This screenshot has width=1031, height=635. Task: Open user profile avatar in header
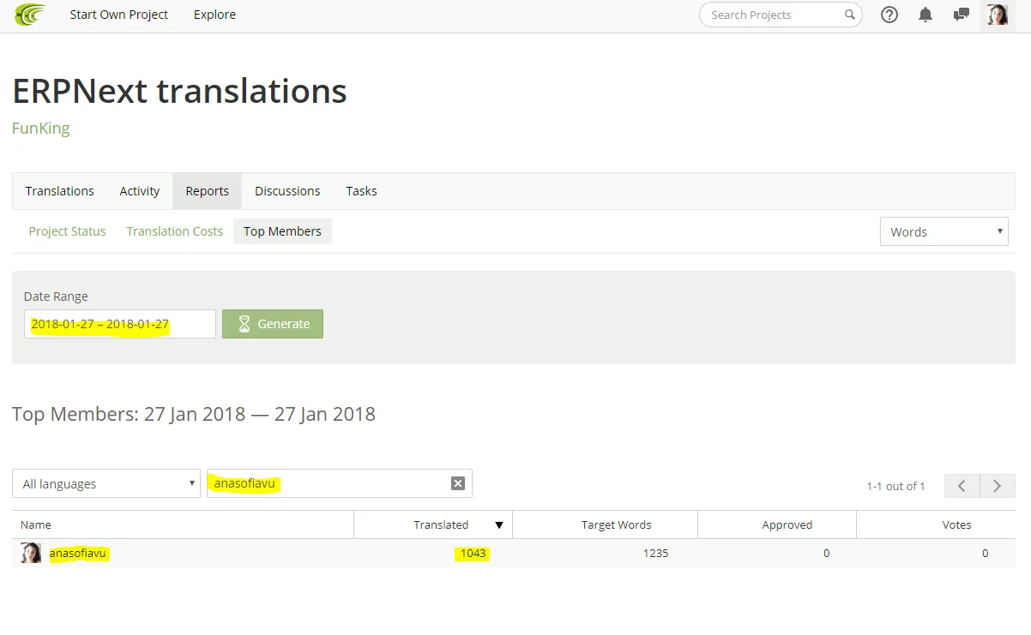pyautogui.click(x=998, y=15)
